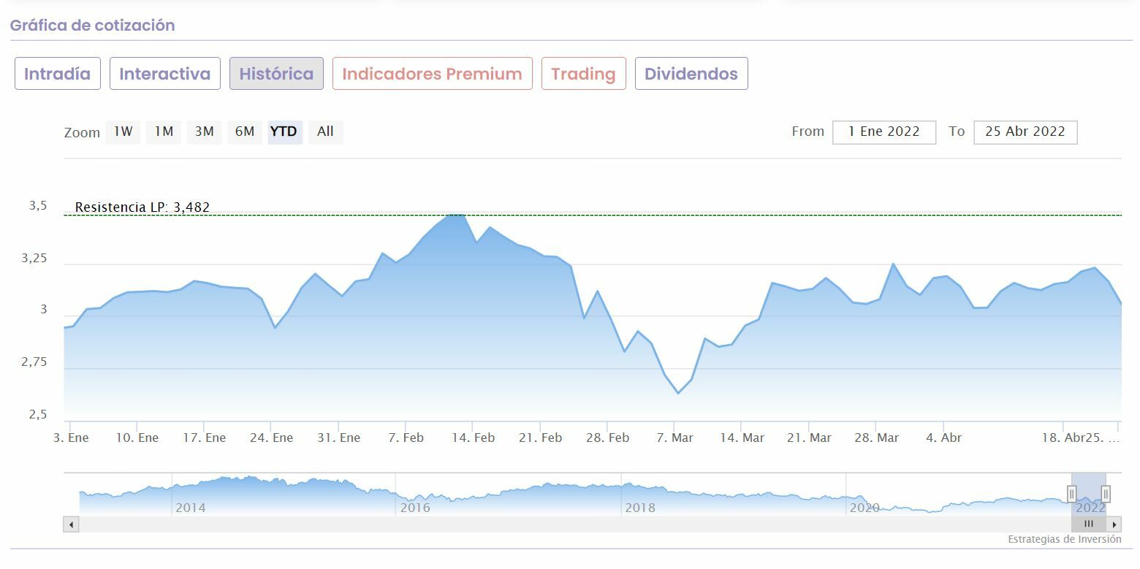Set zoom range to 1M
Viewport: 1140px width, 569px height.
[x=164, y=131]
